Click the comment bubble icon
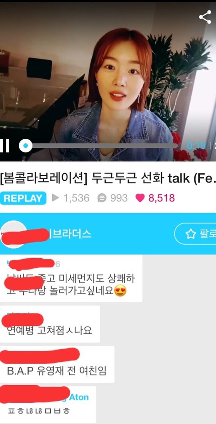 coord(102,198)
